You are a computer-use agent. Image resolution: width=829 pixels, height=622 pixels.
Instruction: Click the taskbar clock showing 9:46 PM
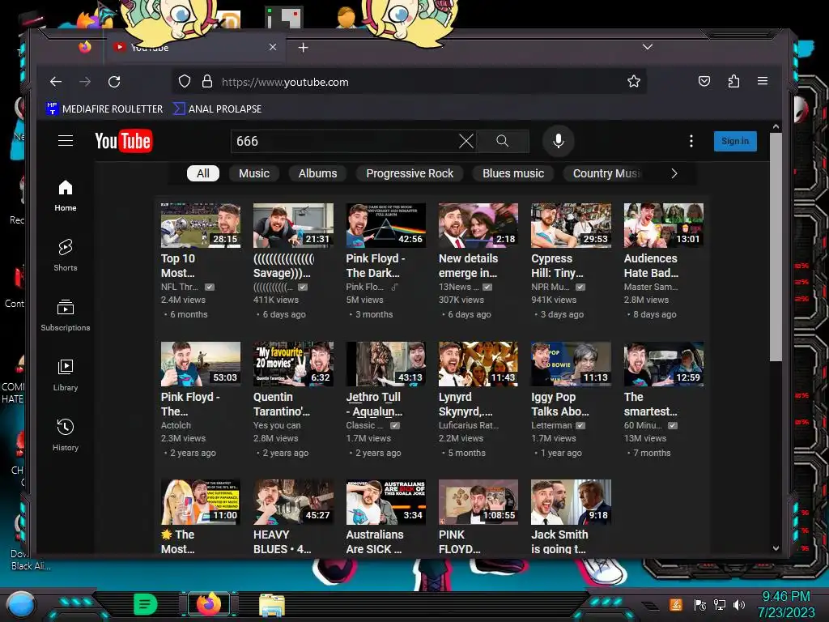[786, 604]
